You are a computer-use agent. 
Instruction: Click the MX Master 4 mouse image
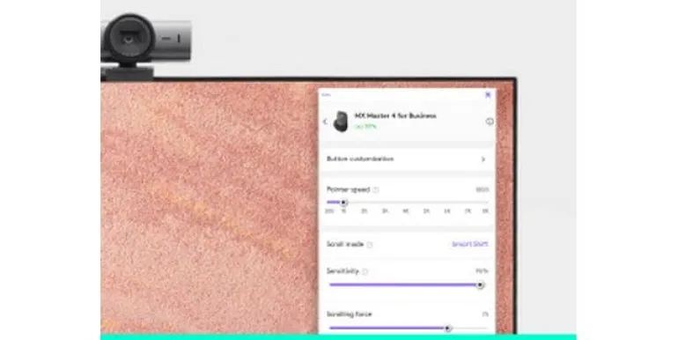tap(341, 122)
